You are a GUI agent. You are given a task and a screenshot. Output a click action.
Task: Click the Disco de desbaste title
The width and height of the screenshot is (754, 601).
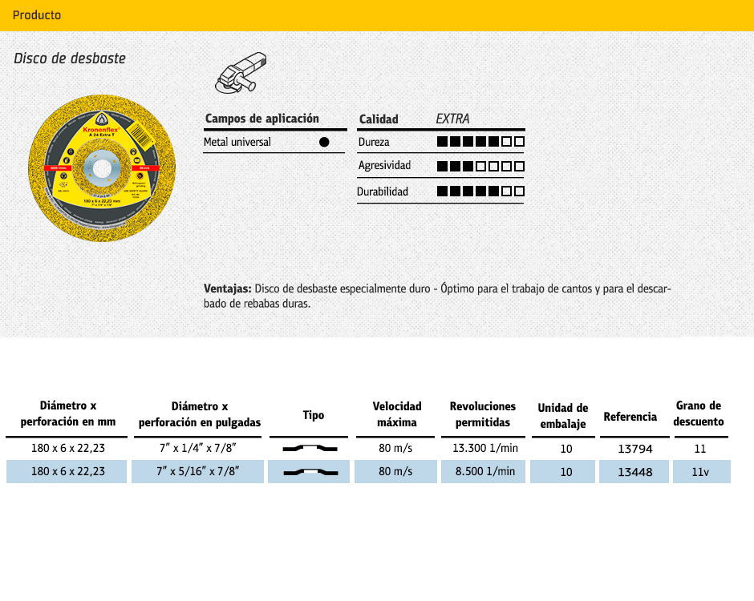(x=70, y=58)
